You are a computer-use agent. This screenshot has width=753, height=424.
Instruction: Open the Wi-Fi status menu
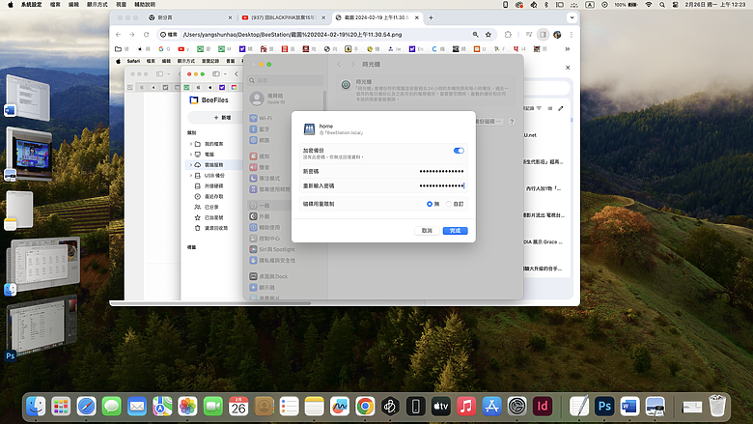649,4
